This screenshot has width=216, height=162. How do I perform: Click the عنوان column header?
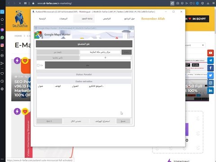click(40, 86)
